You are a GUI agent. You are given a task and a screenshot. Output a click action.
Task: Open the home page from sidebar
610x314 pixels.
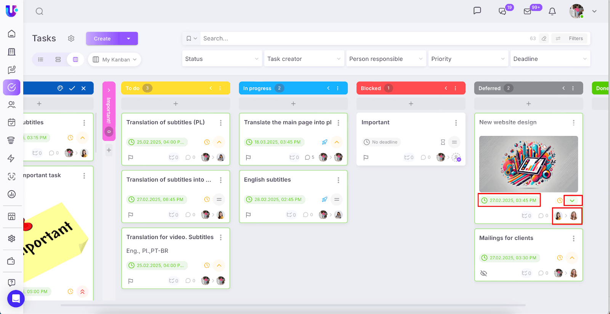11,34
